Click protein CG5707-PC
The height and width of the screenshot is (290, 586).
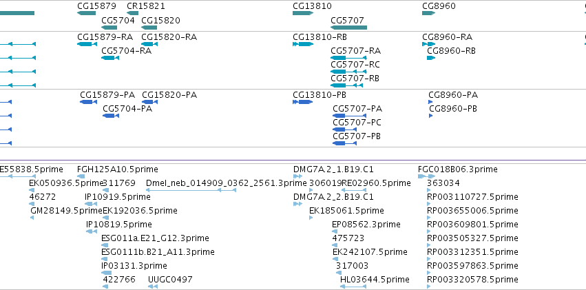[344, 130]
